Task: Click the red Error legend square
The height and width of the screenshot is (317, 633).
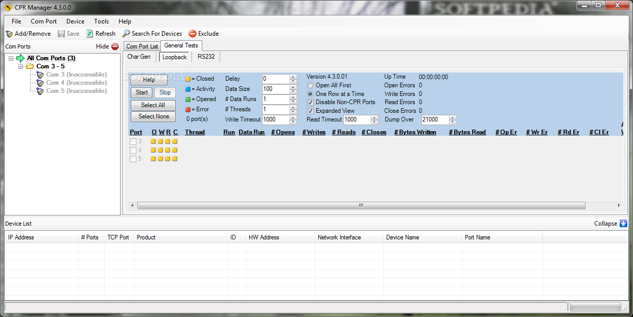Action: point(188,109)
